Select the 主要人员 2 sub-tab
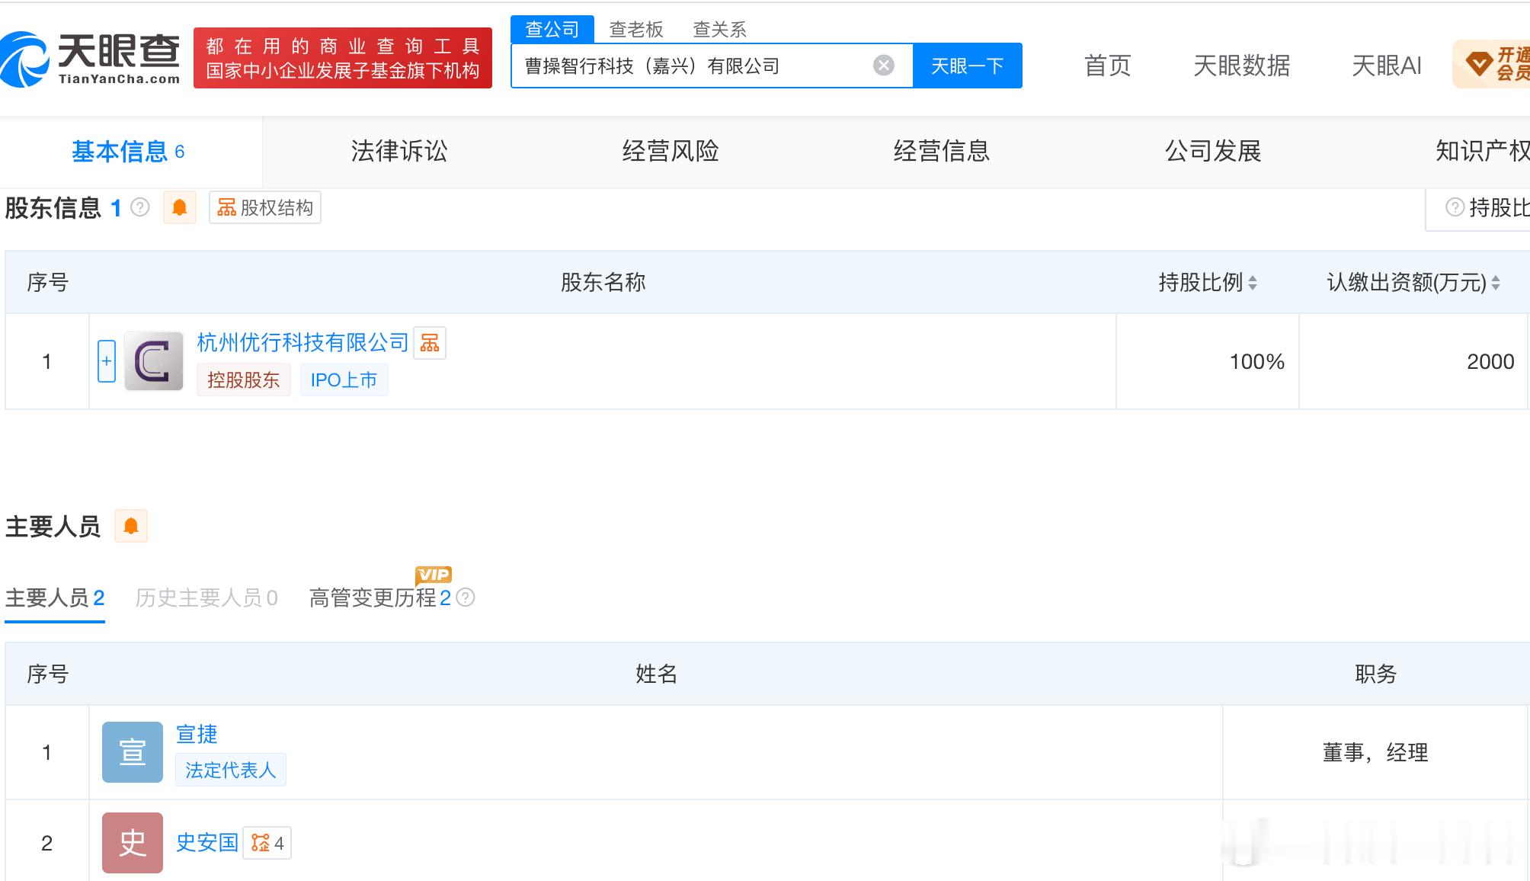Viewport: 1530px width, 881px height. point(55,598)
